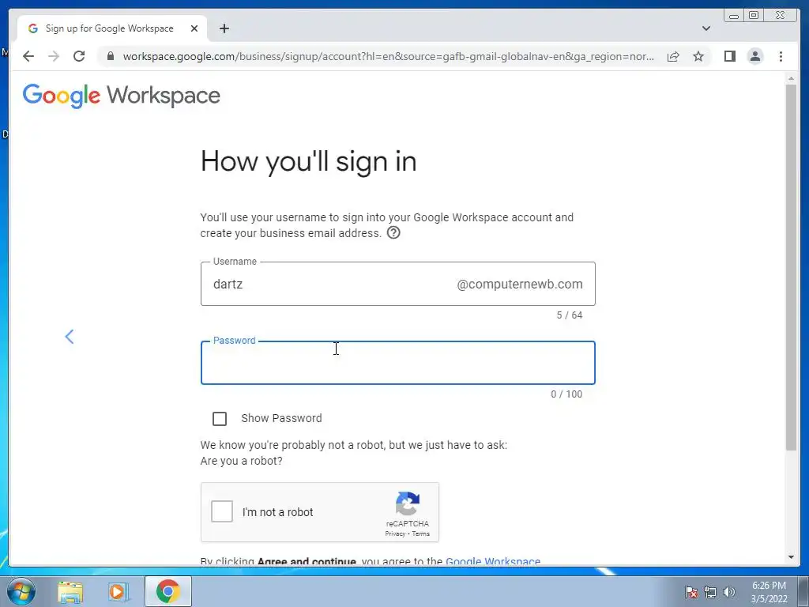Focus the Password field
The height and width of the screenshot is (607, 809).
click(398, 363)
